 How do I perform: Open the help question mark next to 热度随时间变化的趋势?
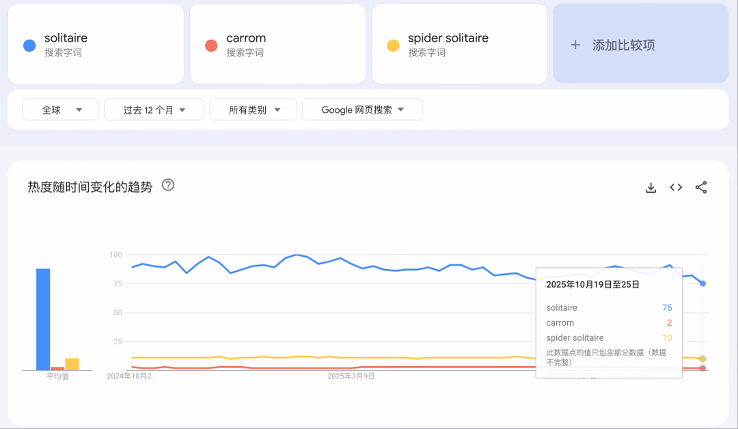click(168, 185)
